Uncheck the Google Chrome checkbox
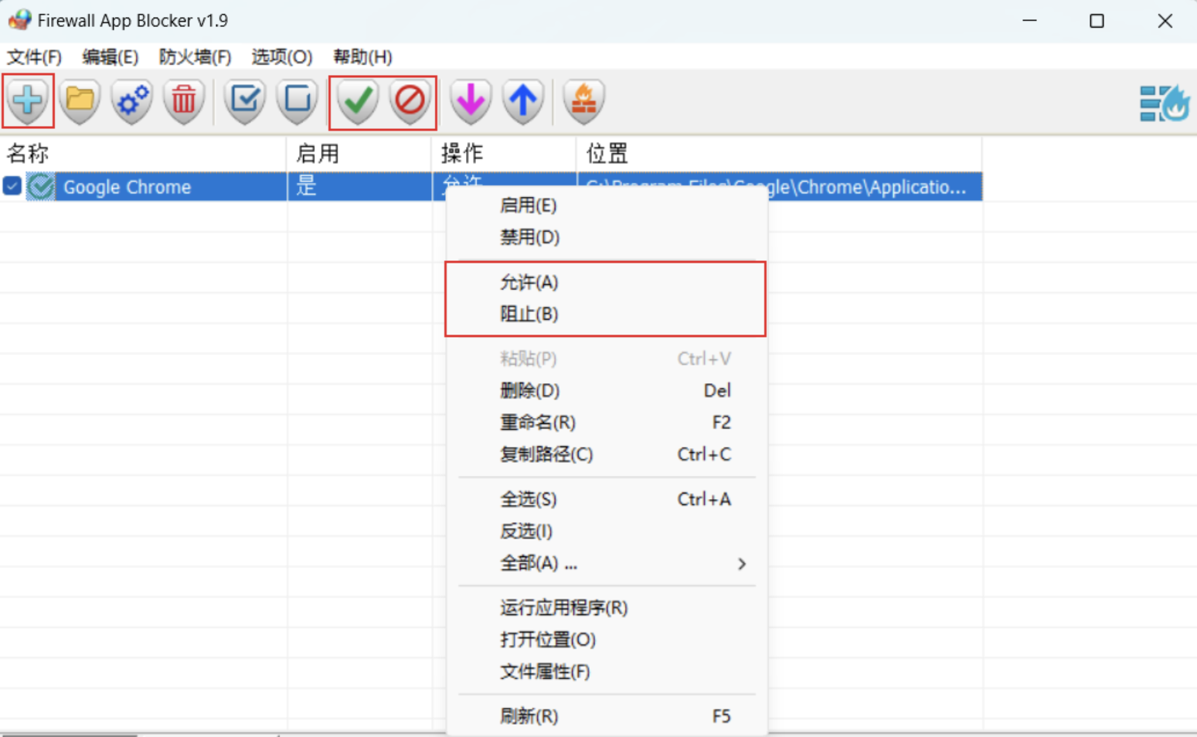Viewport: 1197px width, 737px height. click(x=12, y=186)
